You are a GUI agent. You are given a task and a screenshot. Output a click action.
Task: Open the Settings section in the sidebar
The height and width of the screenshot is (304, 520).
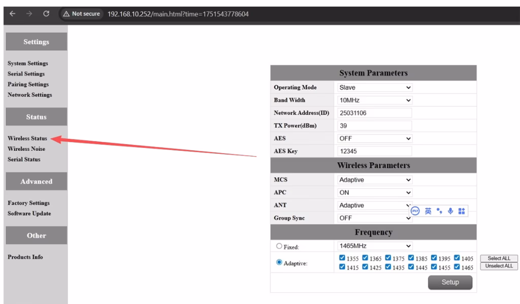(36, 42)
